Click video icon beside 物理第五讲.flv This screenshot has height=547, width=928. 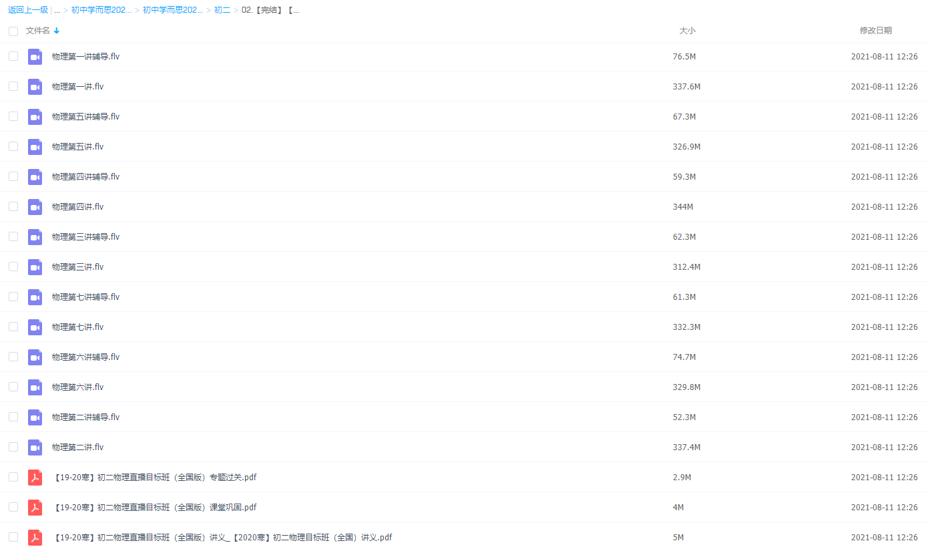(x=35, y=147)
